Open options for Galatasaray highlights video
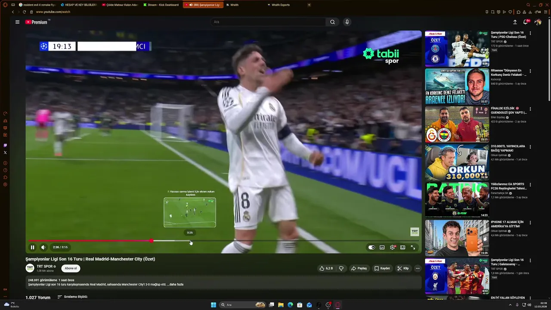 pyautogui.click(x=530, y=260)
